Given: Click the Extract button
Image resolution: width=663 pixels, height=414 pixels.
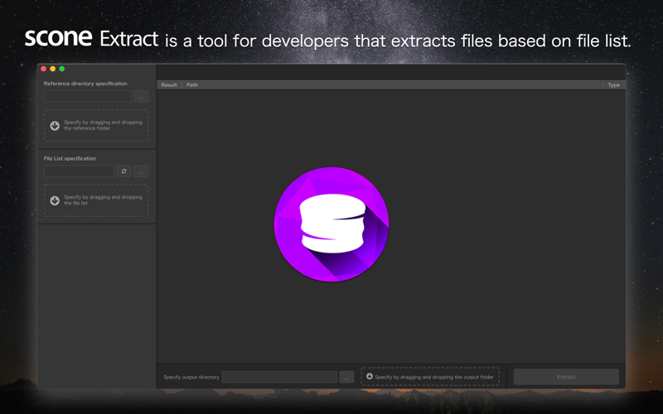Looking at the screenshot, I should (566, 377).
